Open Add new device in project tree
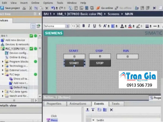 [15, 40]
